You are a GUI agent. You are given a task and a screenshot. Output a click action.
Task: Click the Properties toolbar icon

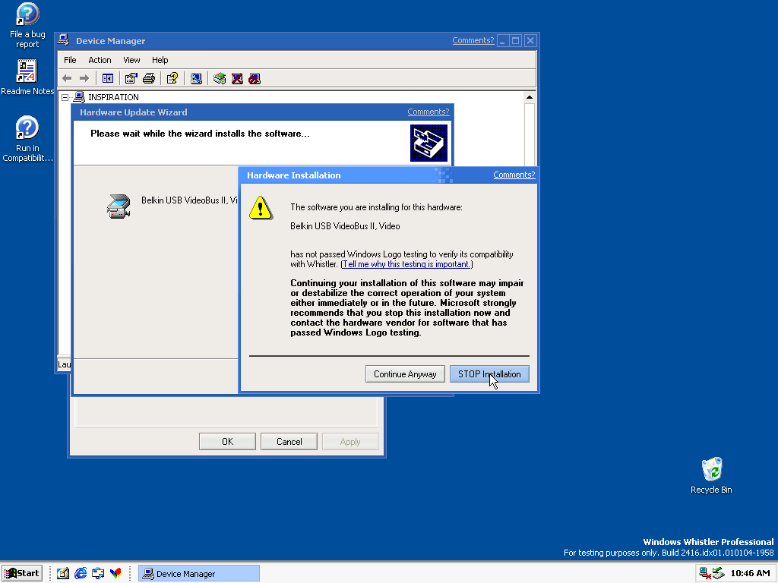pyautogui.click(x=131, y=78)
